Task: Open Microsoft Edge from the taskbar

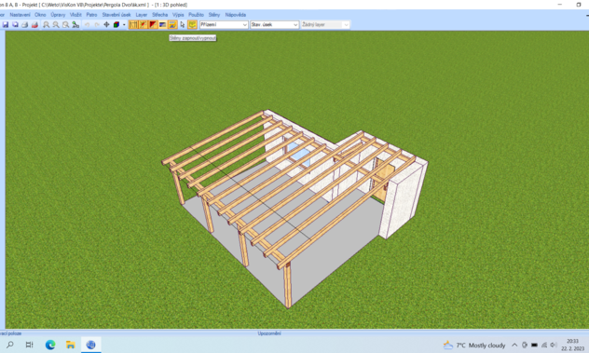Action: coord(50,345)
